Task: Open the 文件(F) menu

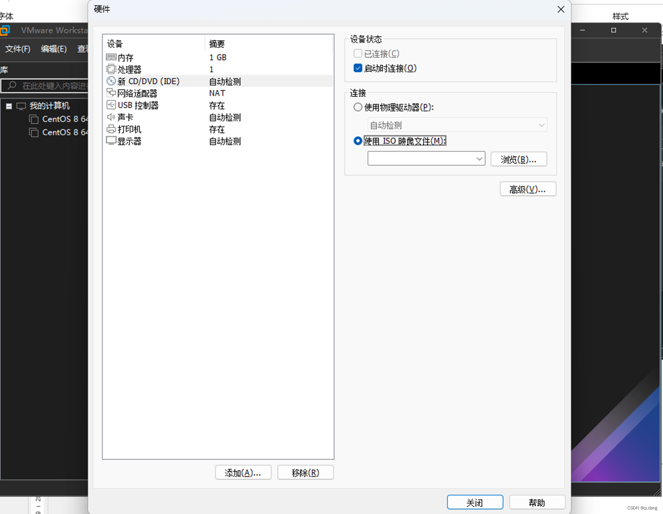Action: [18, 49]
